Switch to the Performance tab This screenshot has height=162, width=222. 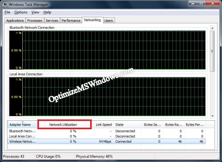71,21
